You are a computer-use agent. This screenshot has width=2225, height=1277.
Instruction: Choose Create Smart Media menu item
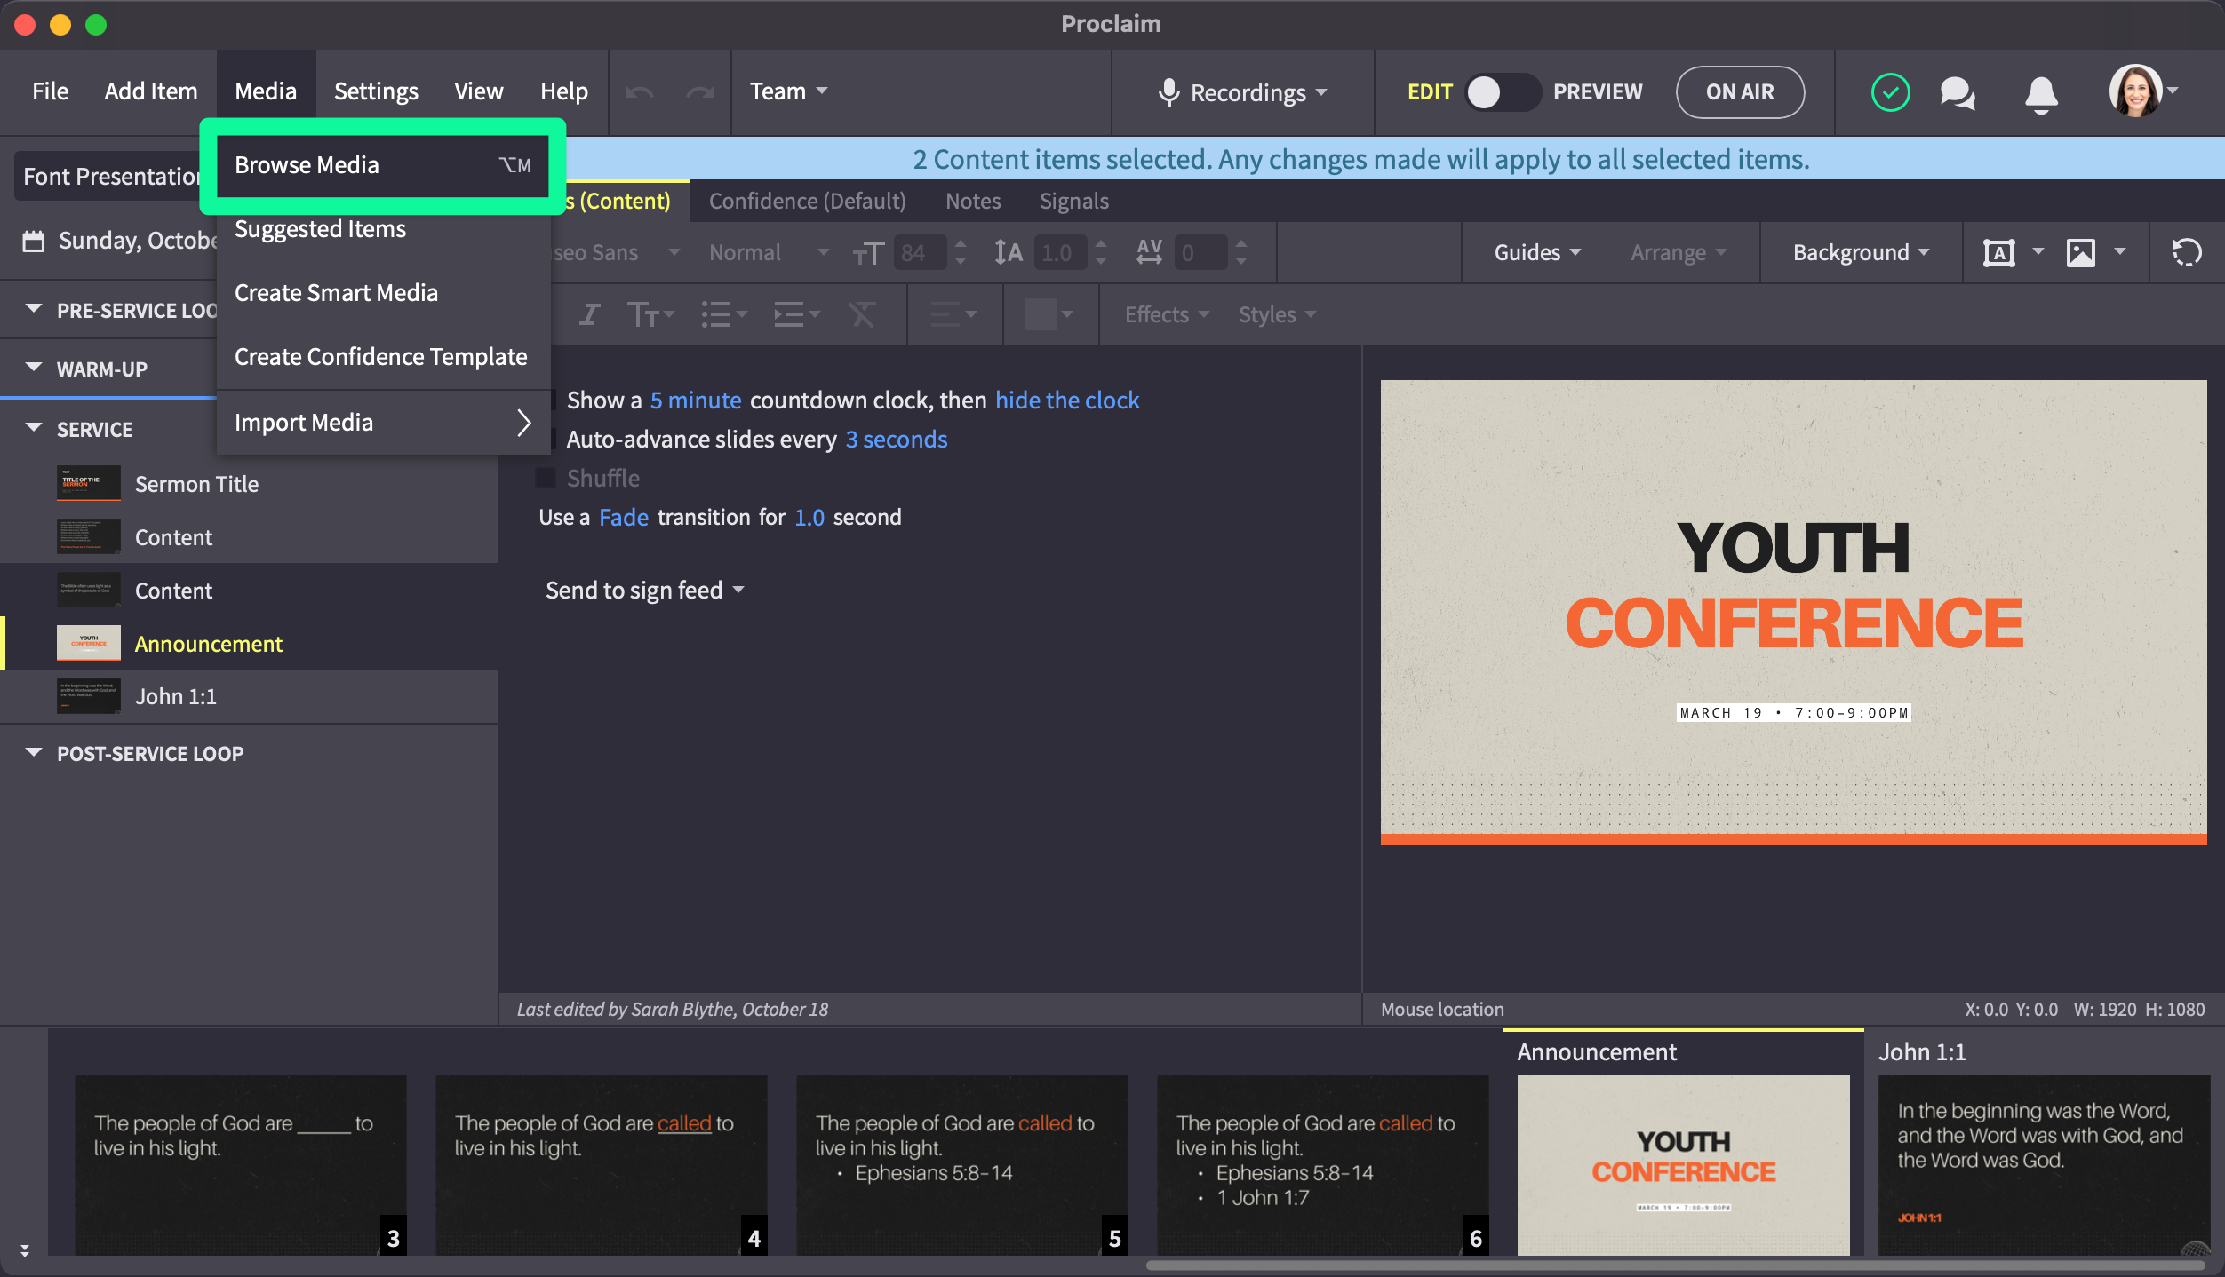[336, 293]
